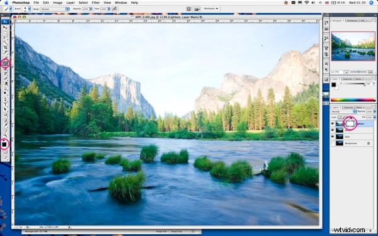378x236 pixels.
Task: Open the Workspace dropdown
Action: click(x=211, y=9)
